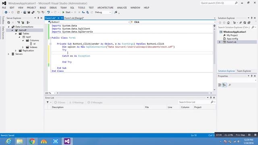258x145 pixels.
Task: Toggle the 0 Messages filter
Action: 95,102
